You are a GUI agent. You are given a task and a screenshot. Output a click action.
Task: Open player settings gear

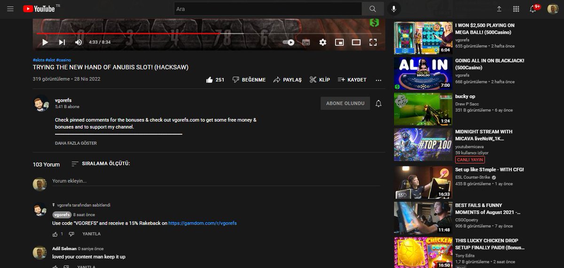[x=322, y=42]
